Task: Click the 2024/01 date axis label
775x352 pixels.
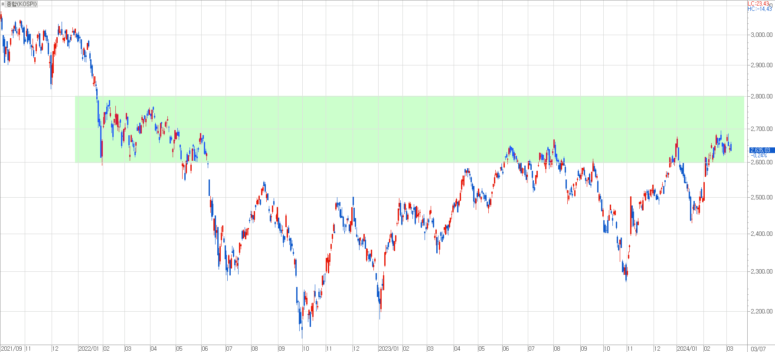Action: click(x=687, y=349)
